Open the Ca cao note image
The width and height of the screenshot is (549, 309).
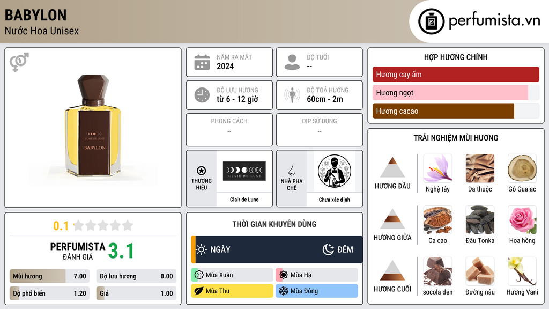click(437, 220)
